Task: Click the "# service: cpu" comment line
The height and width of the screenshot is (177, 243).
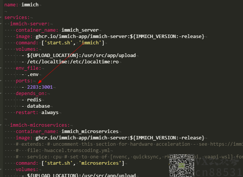Action: pyautogui.click(x=129, y=157)
